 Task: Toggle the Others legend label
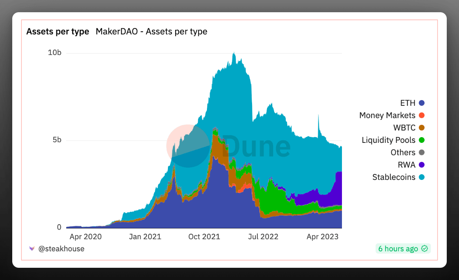point(403,152)
